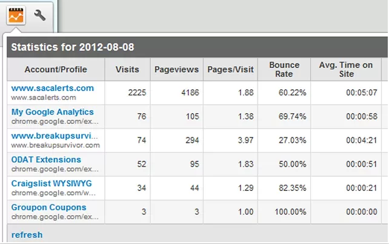Click the Visits column header
Image resolution: width=389 pixels, height=244 pixels.
tap(127, 70)
